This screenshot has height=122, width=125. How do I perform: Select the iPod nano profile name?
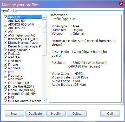pyautogui.click(x=15, y=76)
